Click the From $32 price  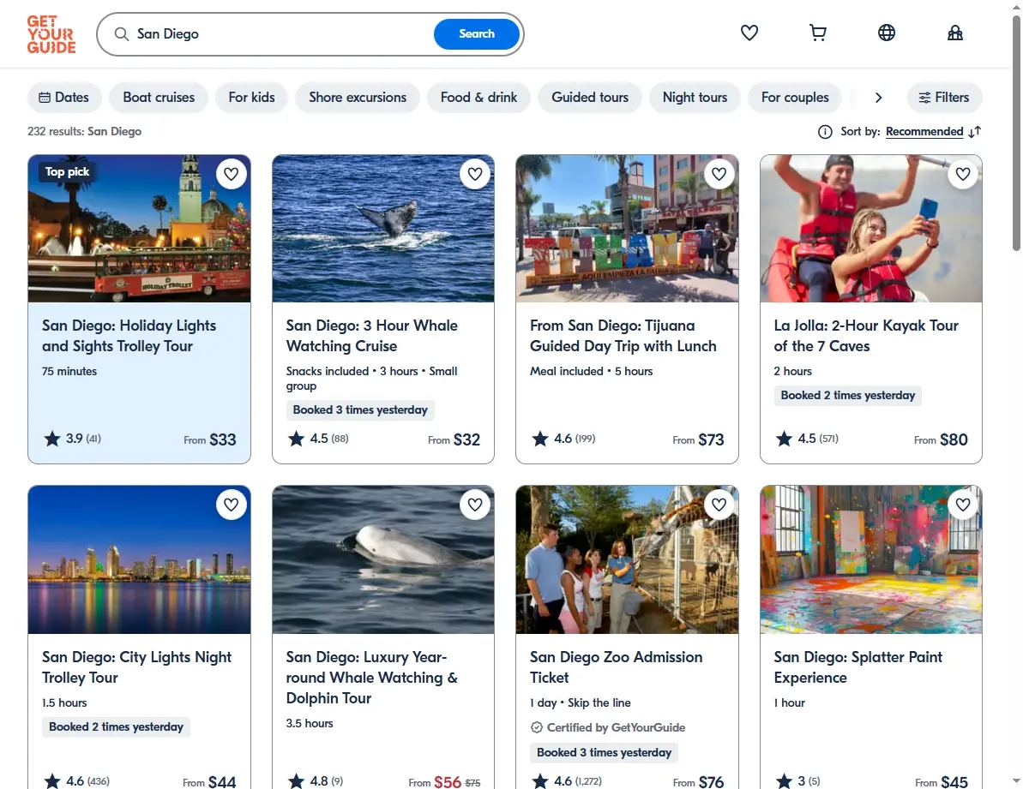click(454, 439)
